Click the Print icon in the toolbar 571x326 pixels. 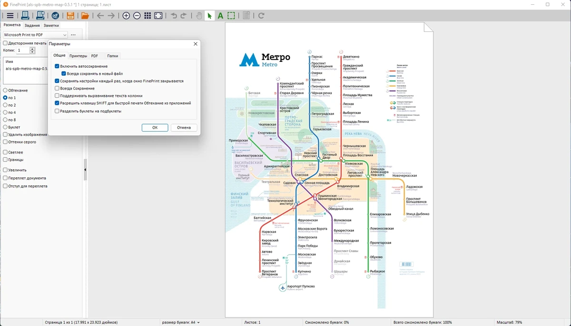click(x=25, y=16)
